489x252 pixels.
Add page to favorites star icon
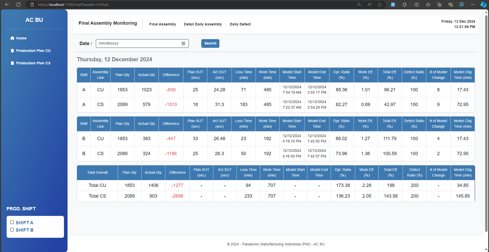coord(380,5)
